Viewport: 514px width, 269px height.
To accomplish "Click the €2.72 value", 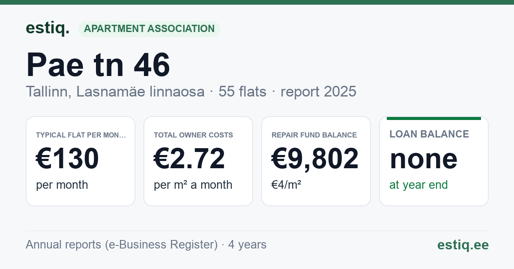I will coord(189,158).
